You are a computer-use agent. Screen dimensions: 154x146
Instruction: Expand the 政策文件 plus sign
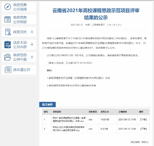click(x=32, y=32)
